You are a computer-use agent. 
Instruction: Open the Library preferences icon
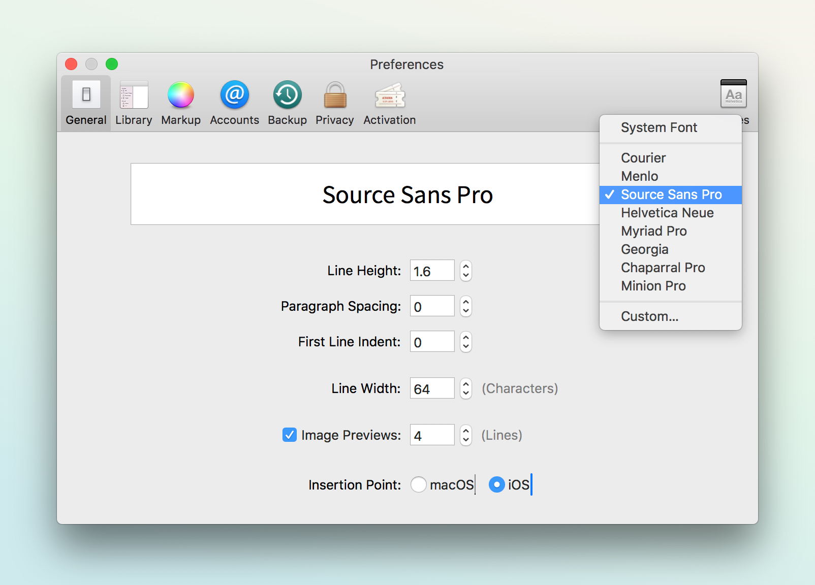point(134,94)
